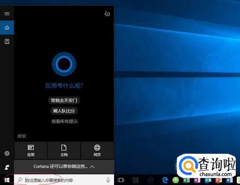This screenshot has width=240, height=185.
Task: Open Cortana settings gear
Action: [7, 153]
